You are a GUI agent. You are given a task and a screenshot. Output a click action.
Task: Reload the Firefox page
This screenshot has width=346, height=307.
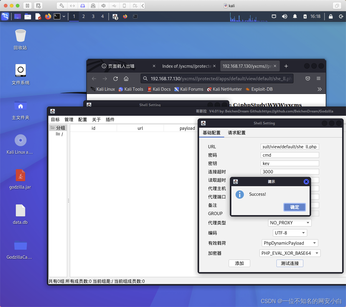(x=116, y=78)
